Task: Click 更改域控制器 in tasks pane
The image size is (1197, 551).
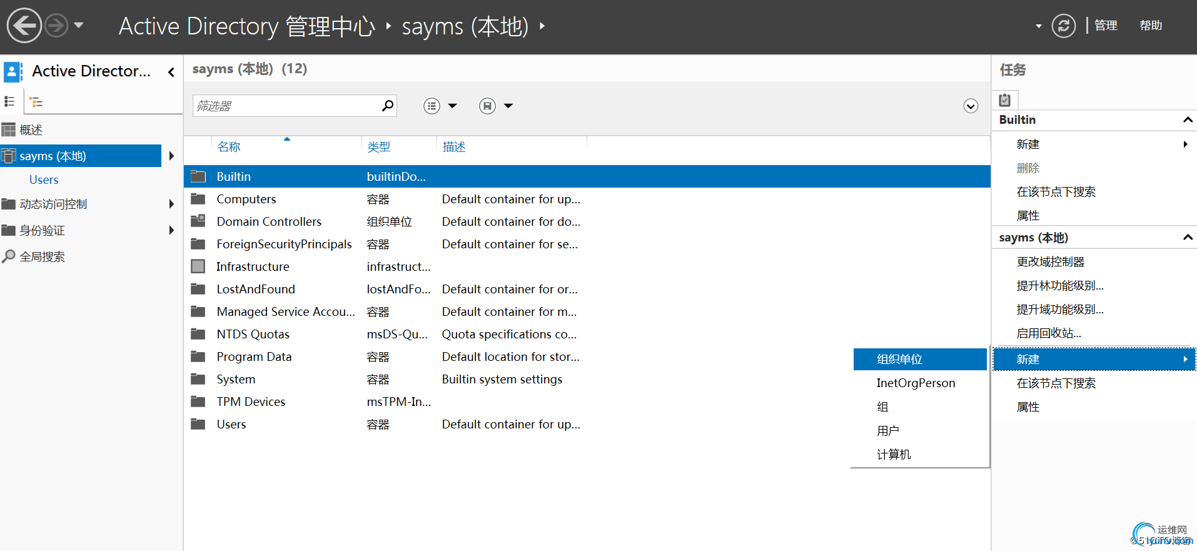Action: point(1050,262)
